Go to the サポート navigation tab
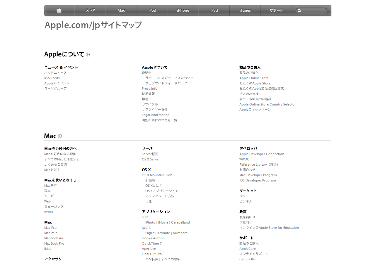Viewport: 375px width, 263px height. pos(276,11)
